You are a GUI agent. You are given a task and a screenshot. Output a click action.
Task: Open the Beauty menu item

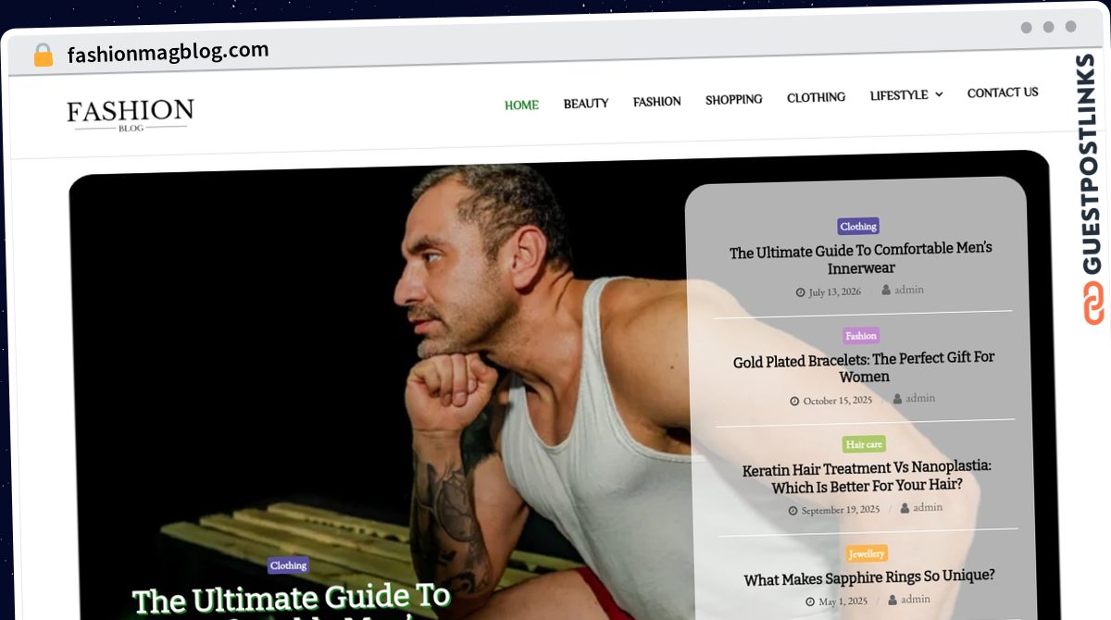point(586,104)
